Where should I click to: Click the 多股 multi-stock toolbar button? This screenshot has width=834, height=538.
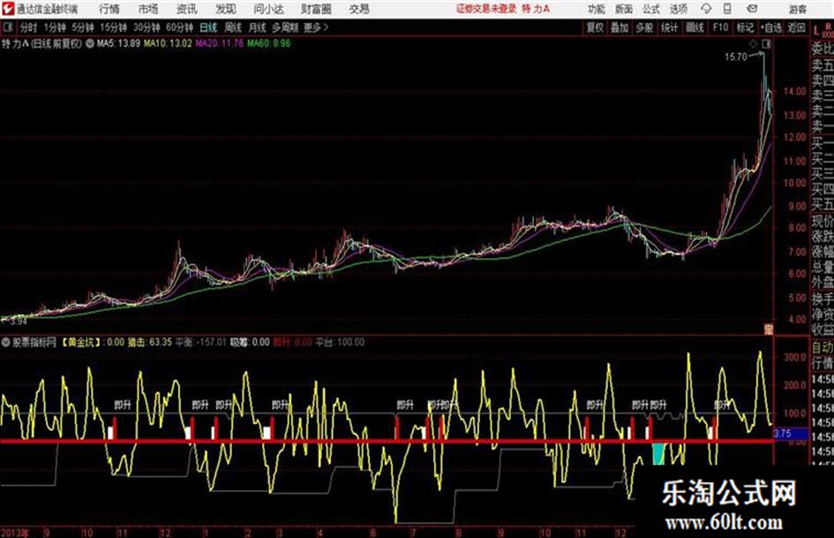click(x=644, y=27)
